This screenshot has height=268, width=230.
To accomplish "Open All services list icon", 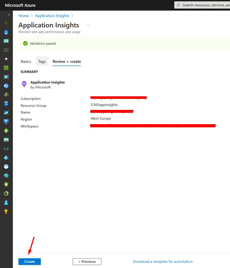I will [x=6, y=50].
